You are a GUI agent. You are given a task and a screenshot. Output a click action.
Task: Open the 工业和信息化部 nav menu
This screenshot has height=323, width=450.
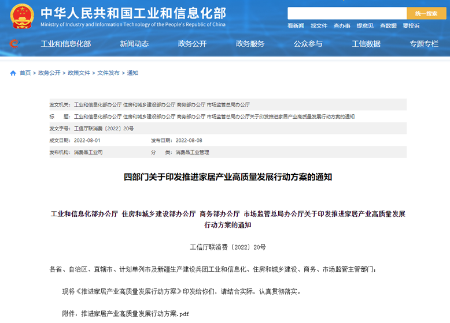pos(66,44)
